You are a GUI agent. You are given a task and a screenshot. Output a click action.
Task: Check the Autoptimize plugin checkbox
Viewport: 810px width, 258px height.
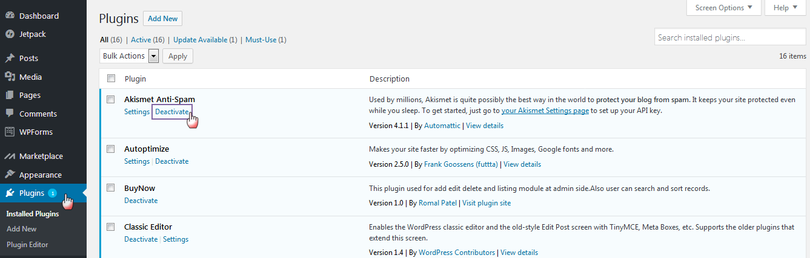click(111, 149)
